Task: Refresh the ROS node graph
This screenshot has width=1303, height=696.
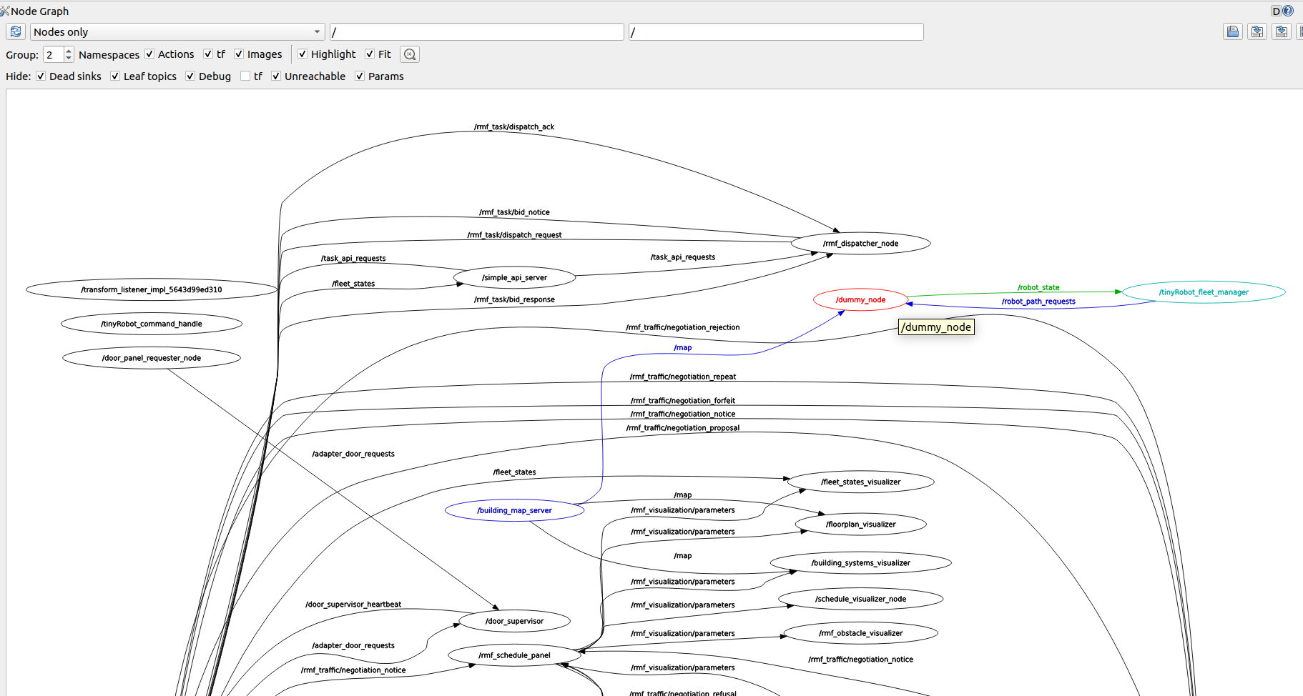Action: click(16, 32)
